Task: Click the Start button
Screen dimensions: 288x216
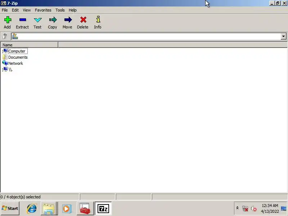Action: [10, 208]
